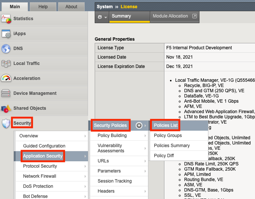Click the Licensed Date value Nov 18, 2021
The width and height of the screenshot is (255, 199).
click(x=179, y=57)
